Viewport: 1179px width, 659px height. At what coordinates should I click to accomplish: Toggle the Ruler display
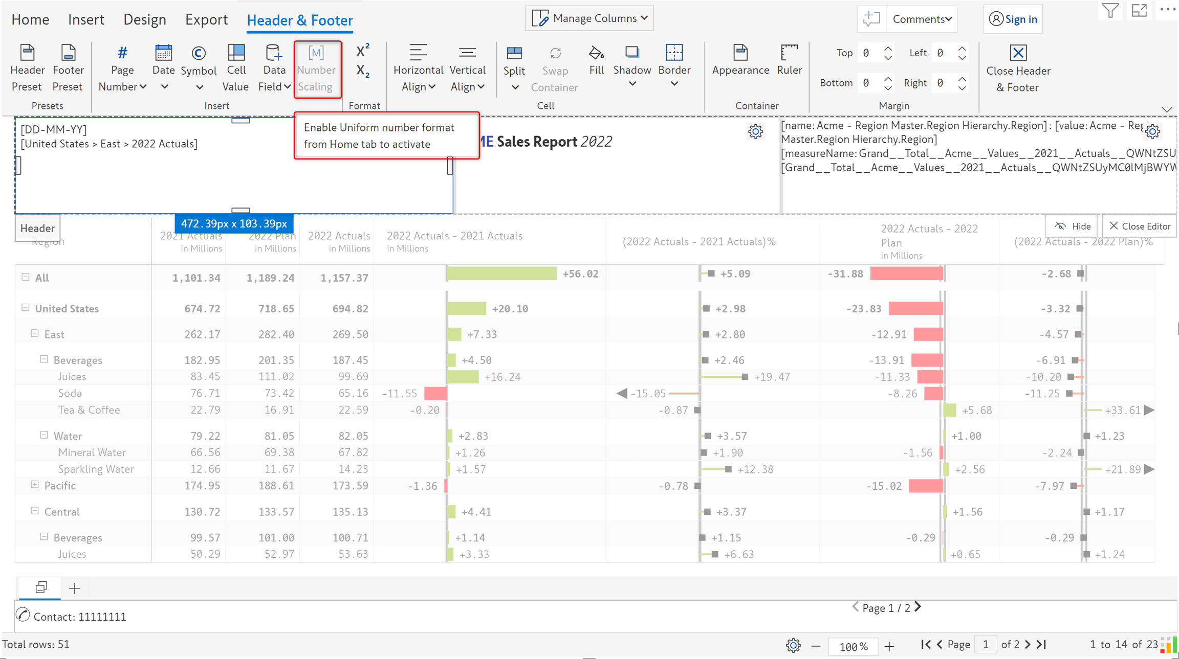pyautogui.click(x=789, y=60)
